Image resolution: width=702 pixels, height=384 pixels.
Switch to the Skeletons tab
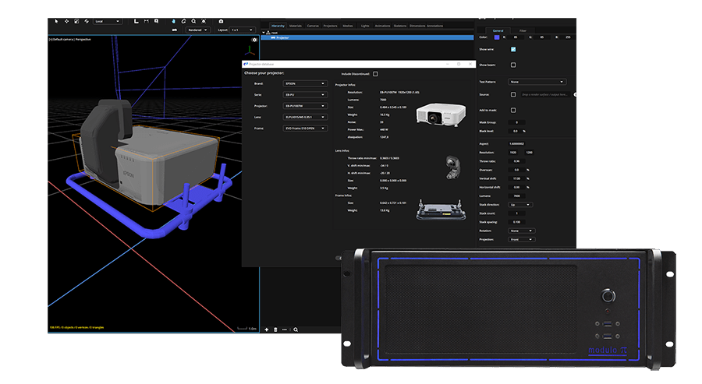point(400,26)
